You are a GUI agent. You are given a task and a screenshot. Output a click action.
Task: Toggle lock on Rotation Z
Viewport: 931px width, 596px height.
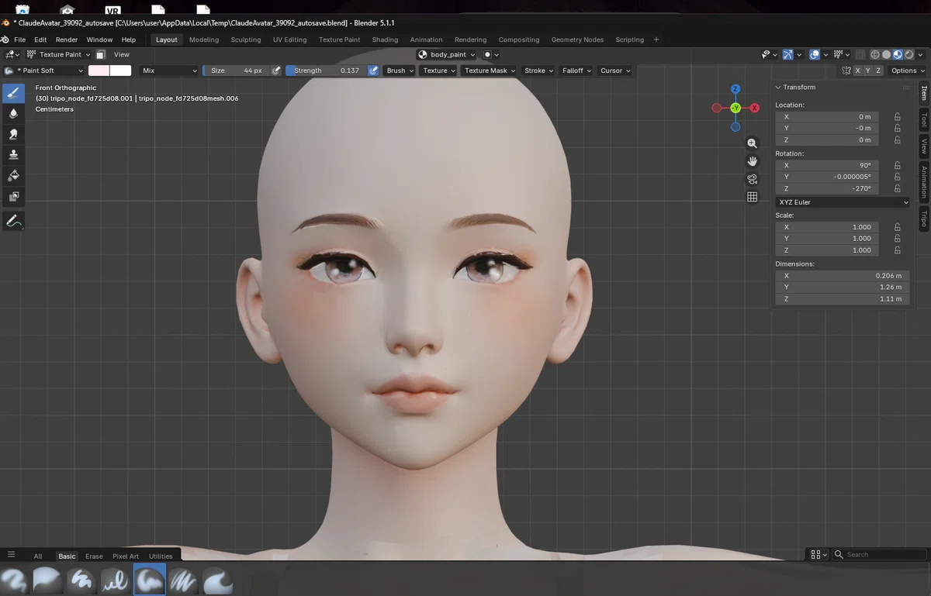[x=898, y=189]
